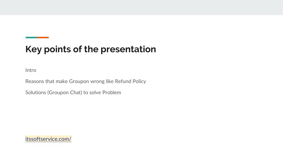Click the 'Solutions (Groupon Chat)' line
The height and width of the screenshot is (159, 283).
(x=73, y=93)
